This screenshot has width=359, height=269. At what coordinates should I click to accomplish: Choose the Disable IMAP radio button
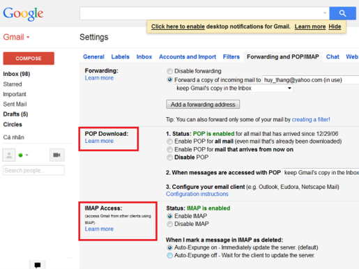pyautogui.click(x=169, y=224)
